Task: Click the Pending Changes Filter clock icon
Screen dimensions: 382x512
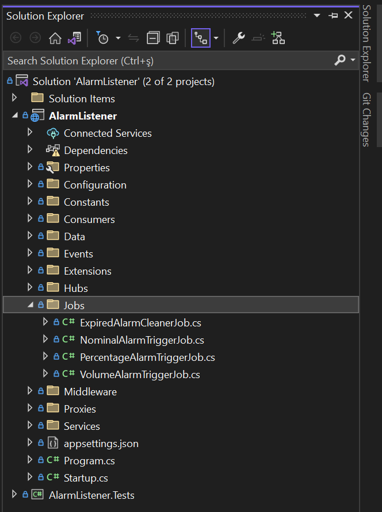Action: 102,39
